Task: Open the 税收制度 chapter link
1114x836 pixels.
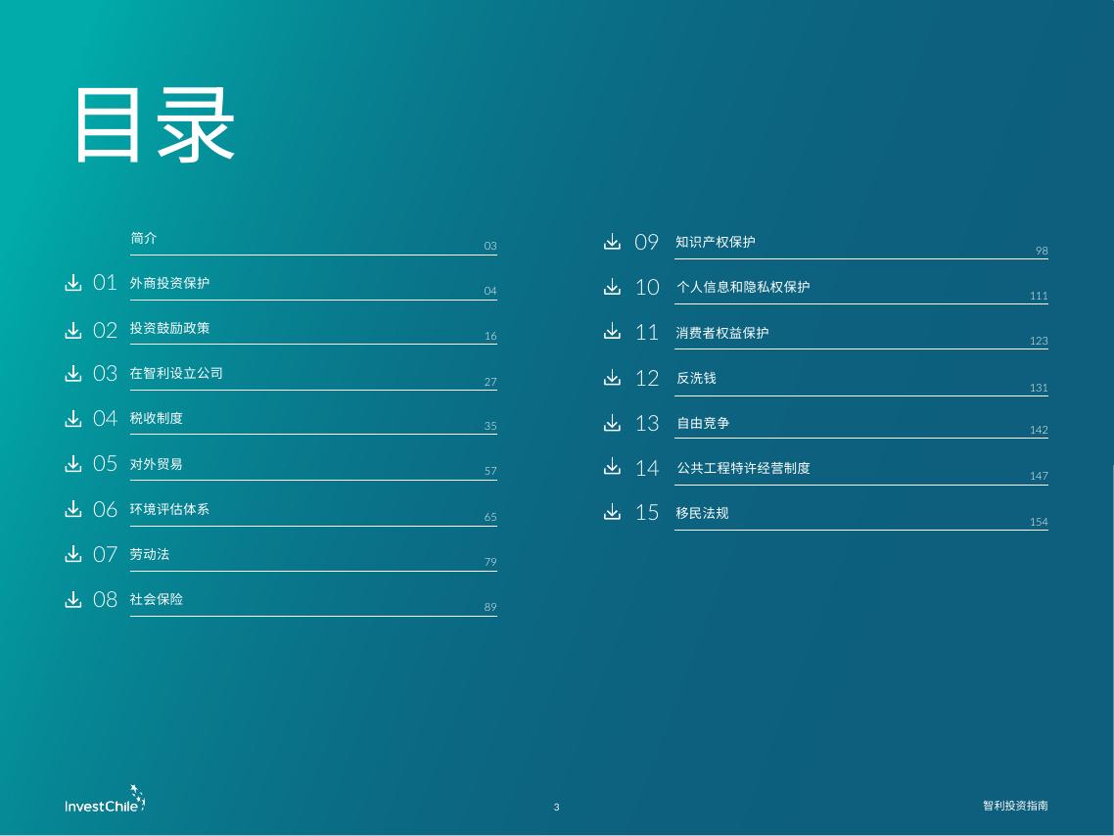Action: pos(157,418)
